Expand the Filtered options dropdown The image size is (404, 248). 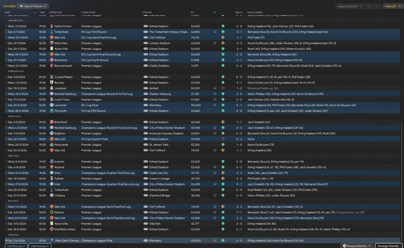click(392, 6)
